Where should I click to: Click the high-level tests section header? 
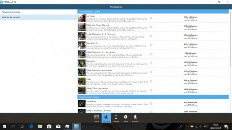pos(153,11)
